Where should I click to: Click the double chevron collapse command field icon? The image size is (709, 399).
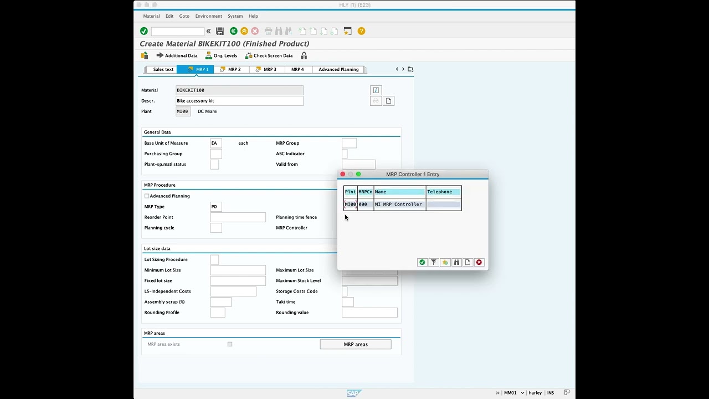tap(209, 31)
